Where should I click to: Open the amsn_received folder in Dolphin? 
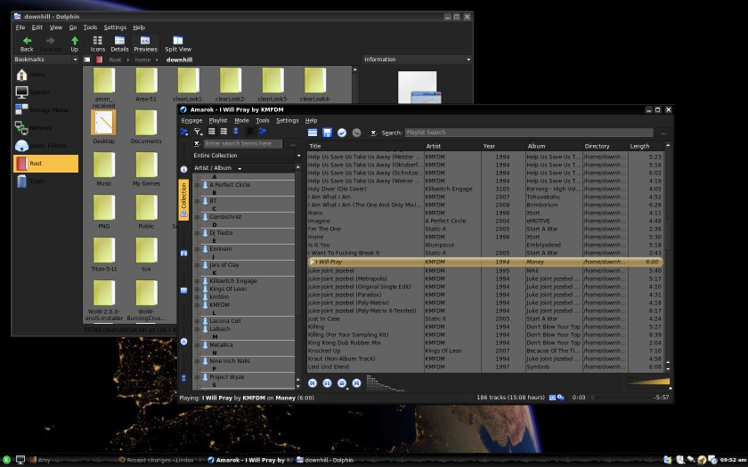[103, 88]
